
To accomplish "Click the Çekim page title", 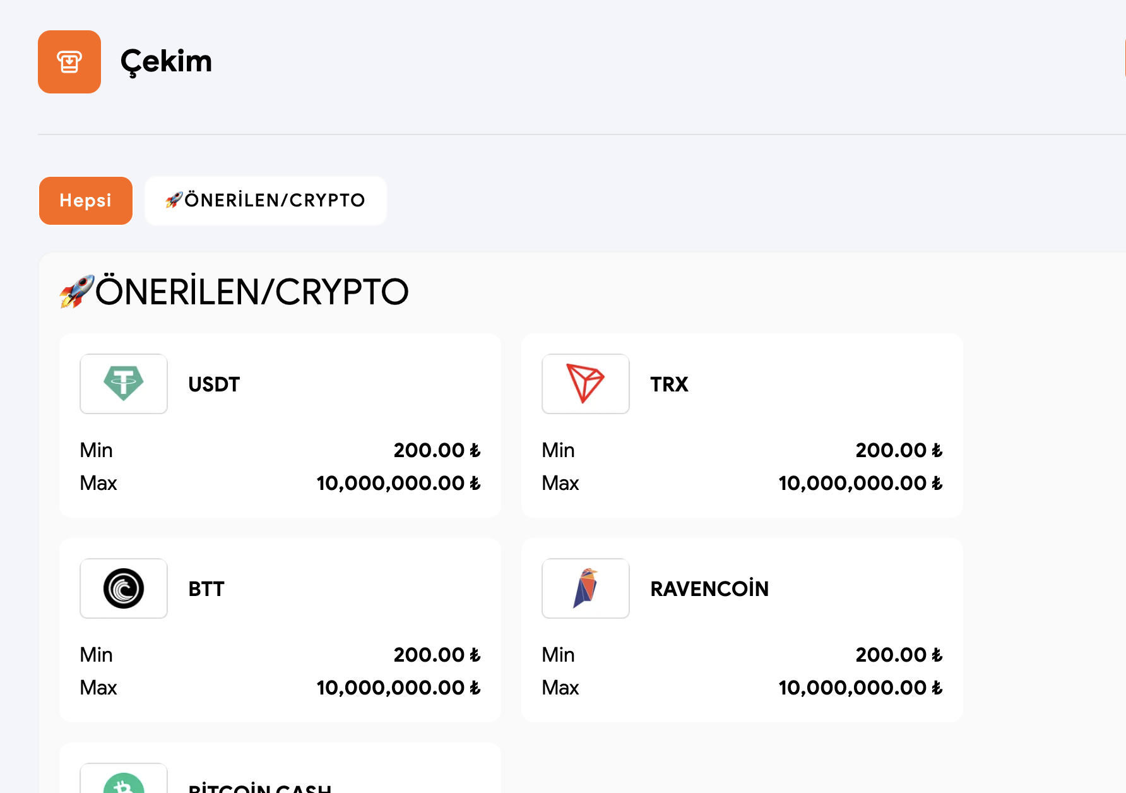I will pyautogui.click(x=166, y=62).
